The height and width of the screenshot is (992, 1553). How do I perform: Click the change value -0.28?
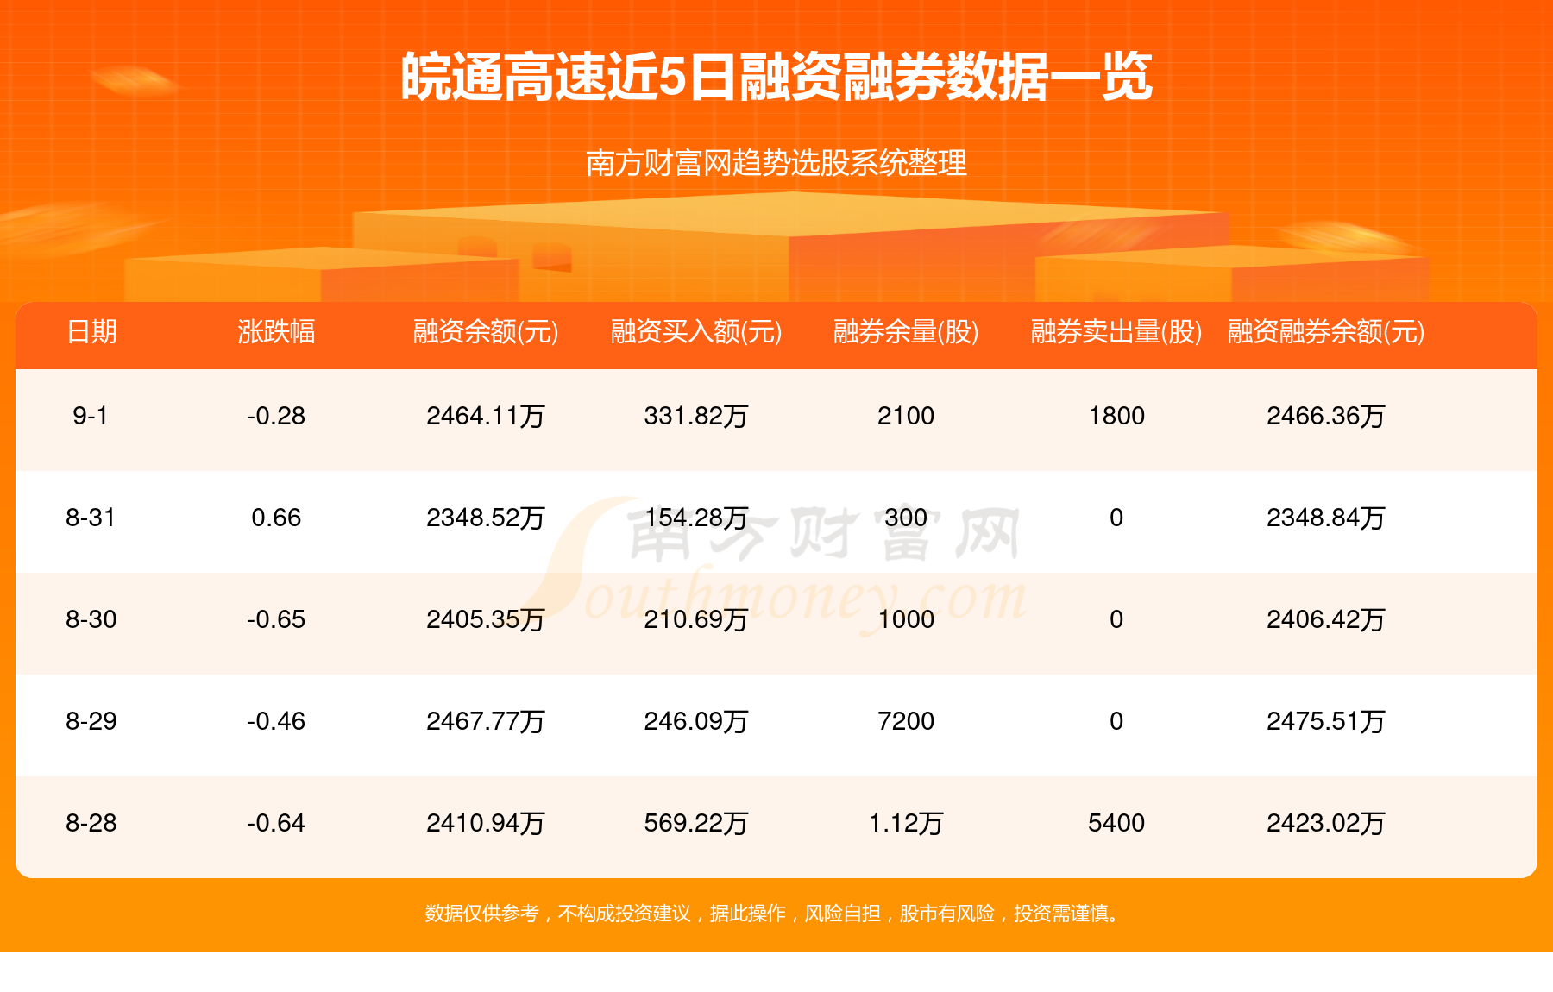(x=276, y=416)
